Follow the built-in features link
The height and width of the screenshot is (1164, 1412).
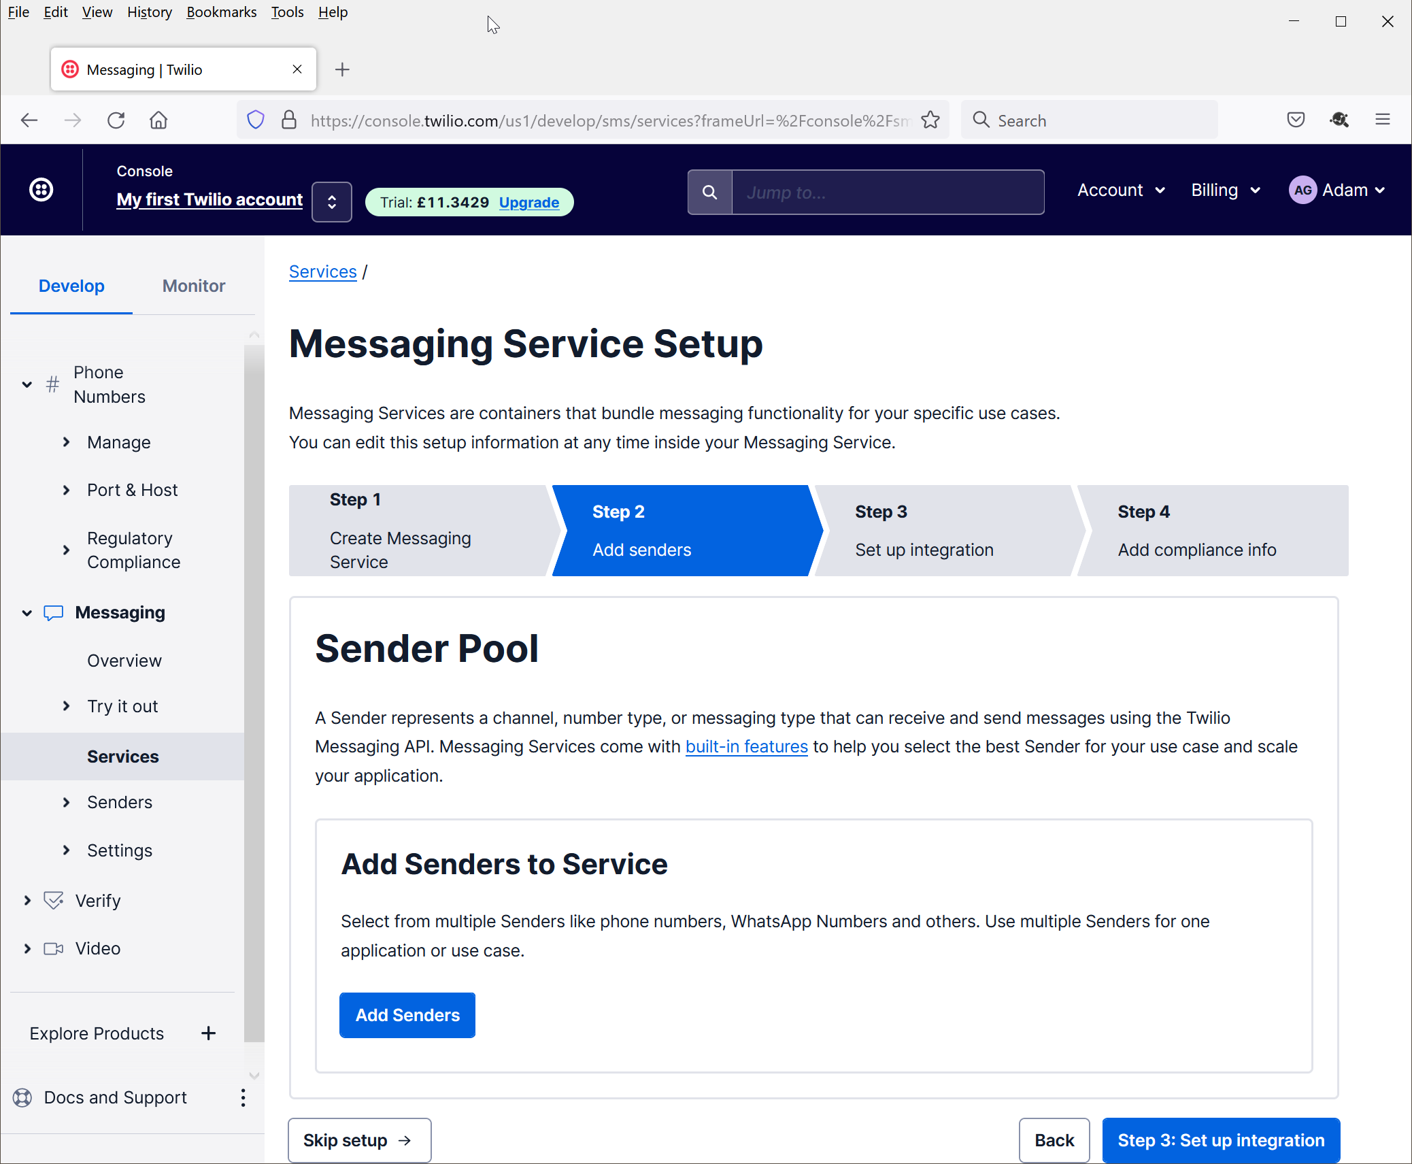pos(746,746)
